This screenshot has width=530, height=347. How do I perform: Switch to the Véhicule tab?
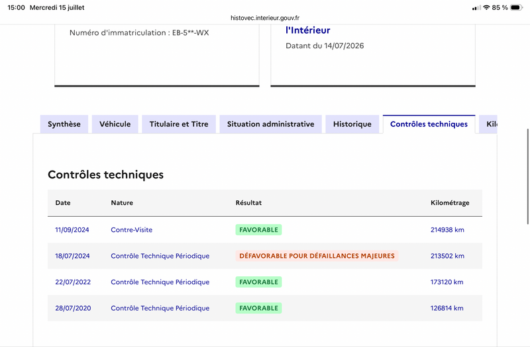pyautogui.click(x=115, y=124)
